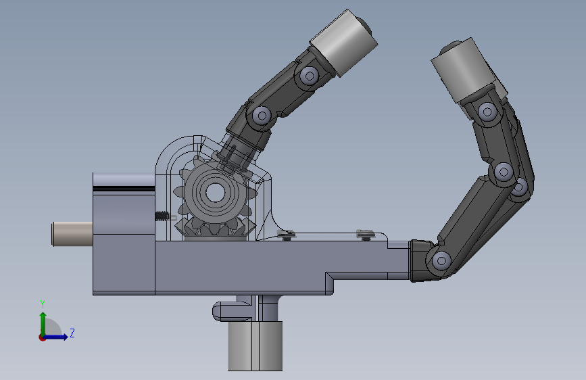Select the motor shaft protruding on the left
Screen dimensions: 586x380
[72, 234]
